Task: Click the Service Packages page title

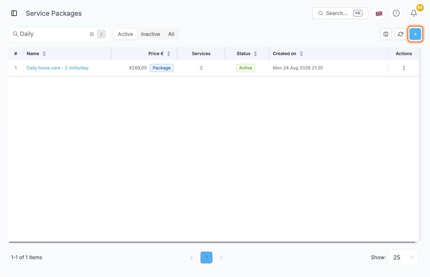Action: coord(54,13)
